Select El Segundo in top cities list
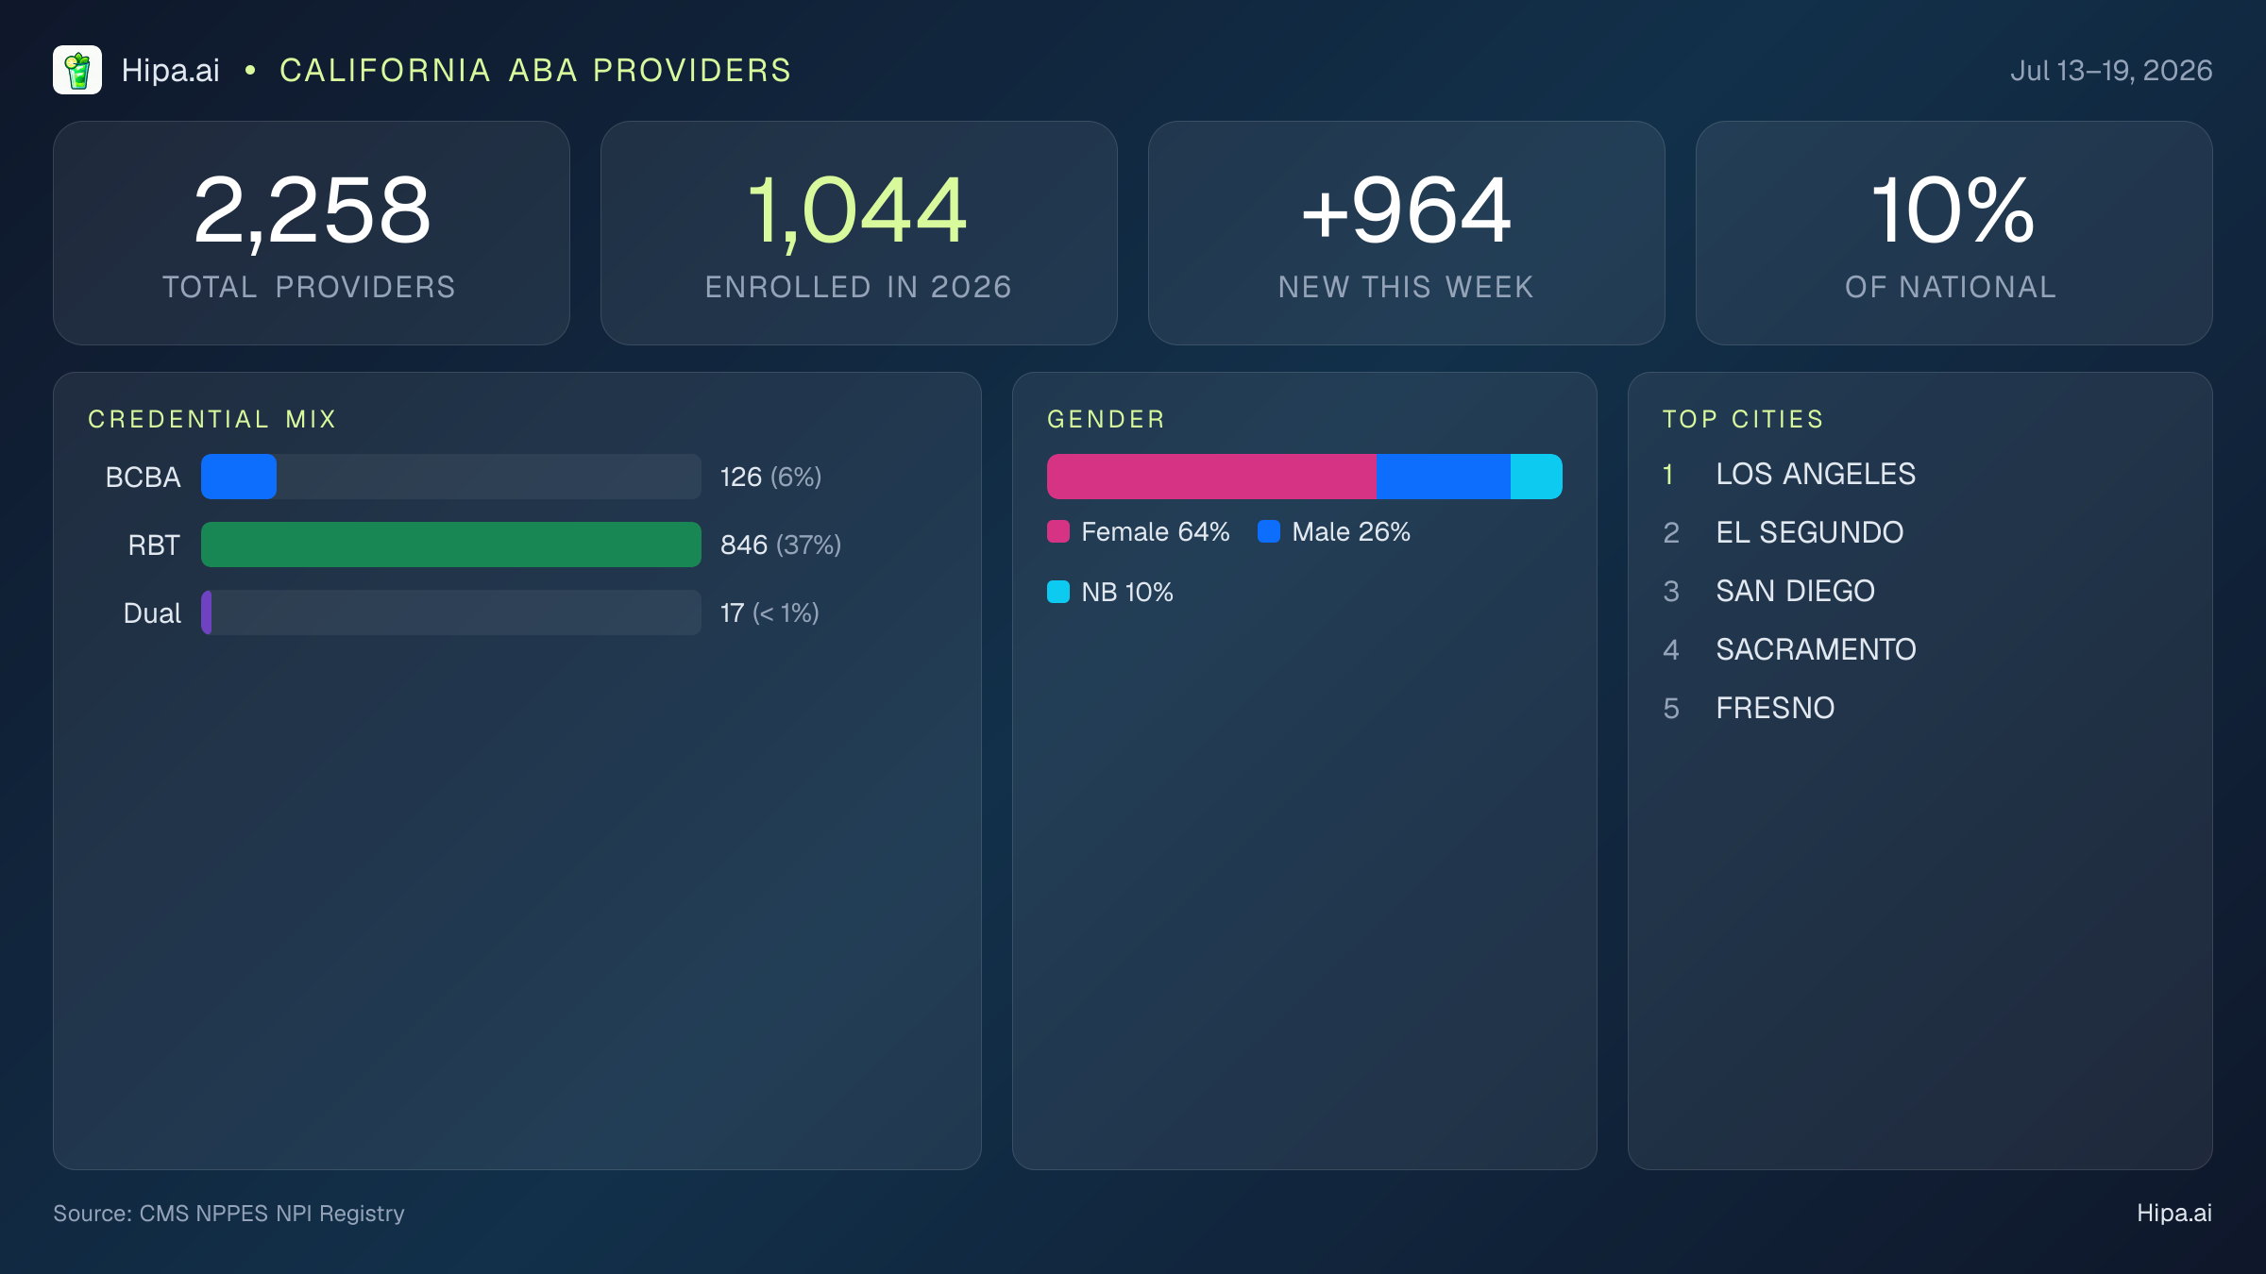This screenshot has height=1274, width=2266. 1810,532
